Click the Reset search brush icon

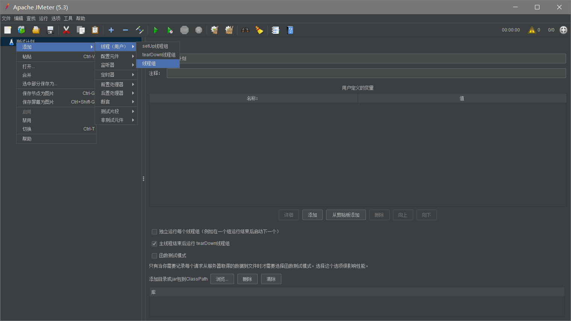[x=260, y=30]
